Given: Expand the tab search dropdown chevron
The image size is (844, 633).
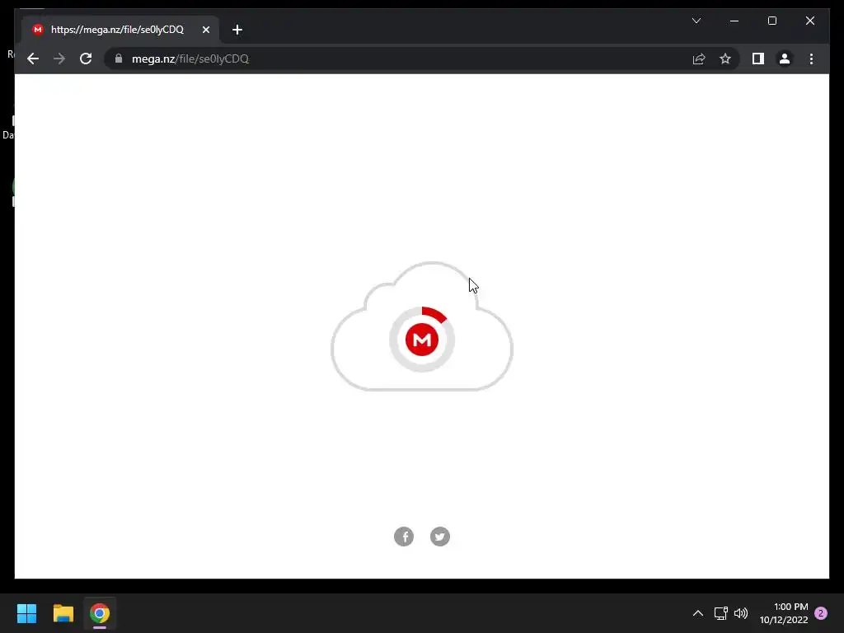Looking at the screenshot, I should [696, 21].
